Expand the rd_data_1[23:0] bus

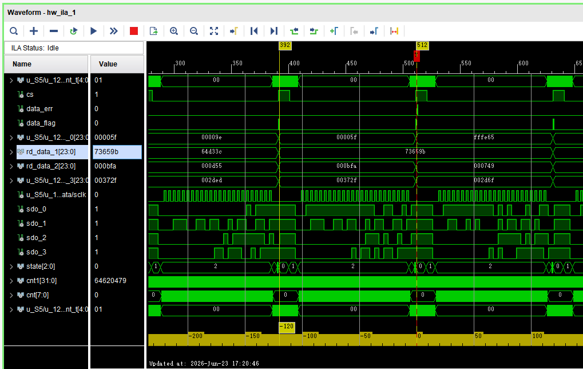(11, 152)
